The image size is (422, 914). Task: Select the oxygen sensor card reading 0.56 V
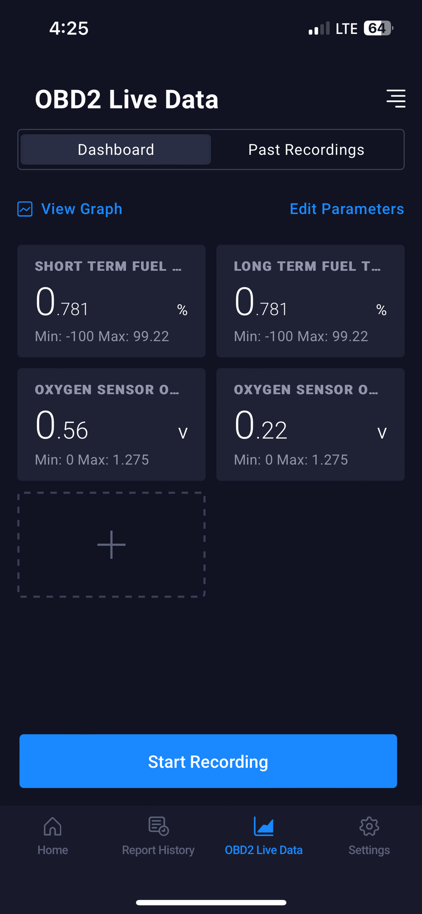(111, 425)
